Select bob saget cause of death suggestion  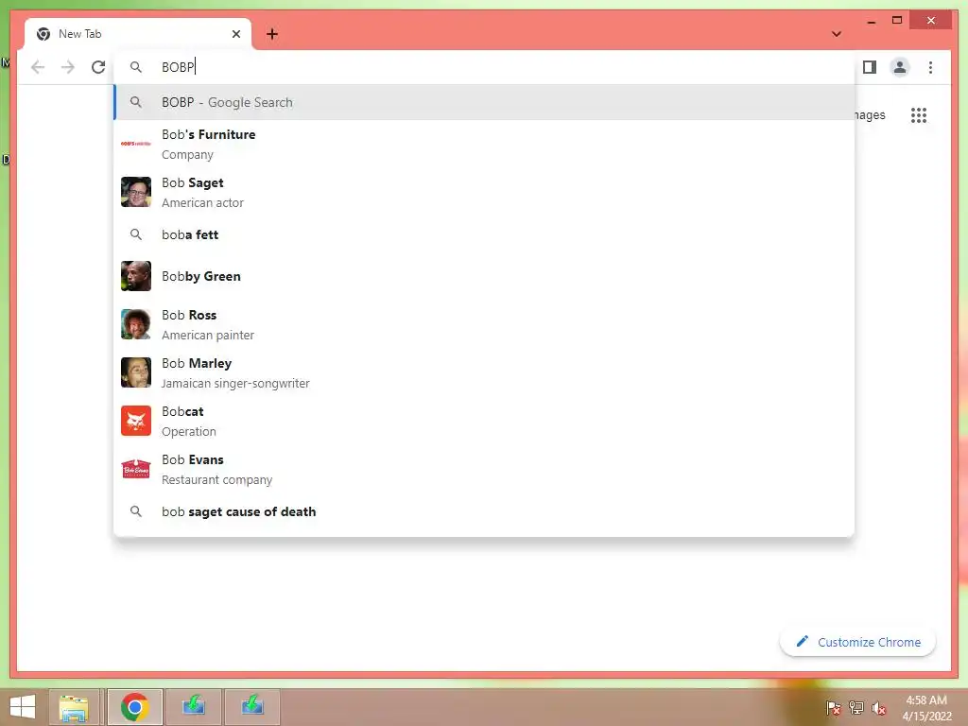(484, 511)
